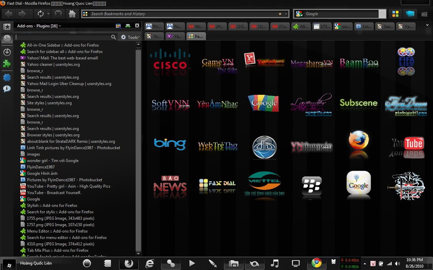Open 'All-in-One Sidebar :: Add-ons for Firefox' entry
The height and width of the screenshot is (270, 433).
[x=63, y=45]
